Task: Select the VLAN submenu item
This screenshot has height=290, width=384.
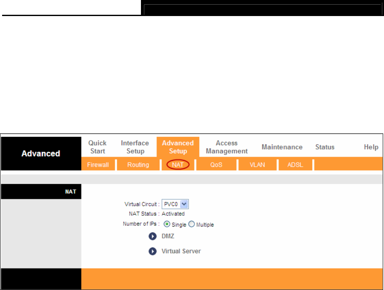Action: point(257,165)
